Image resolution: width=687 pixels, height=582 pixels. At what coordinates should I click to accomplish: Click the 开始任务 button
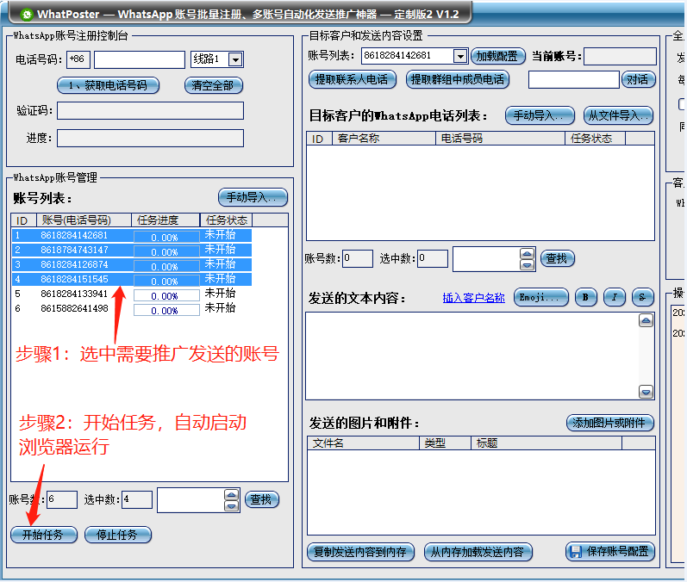coord(44,535)
